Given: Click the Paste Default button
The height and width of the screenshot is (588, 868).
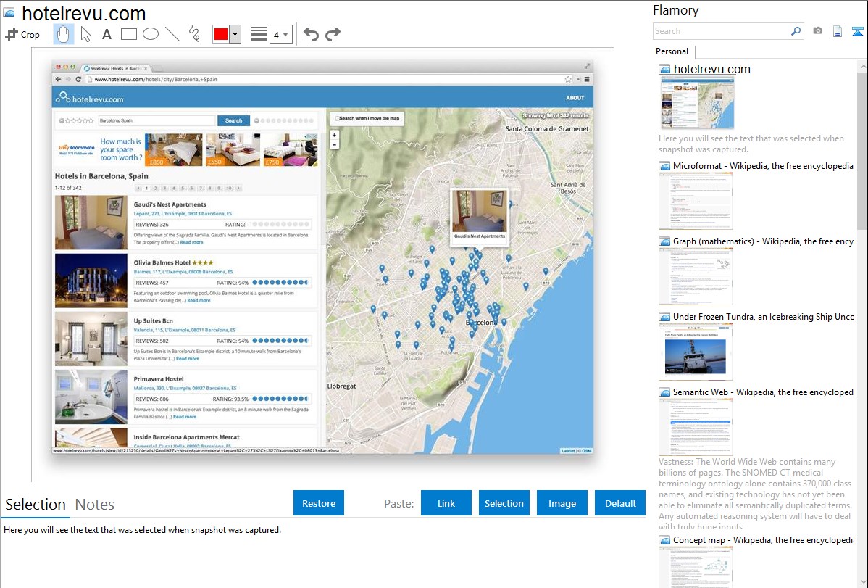Looking at the screenshot, I should 620,503.
